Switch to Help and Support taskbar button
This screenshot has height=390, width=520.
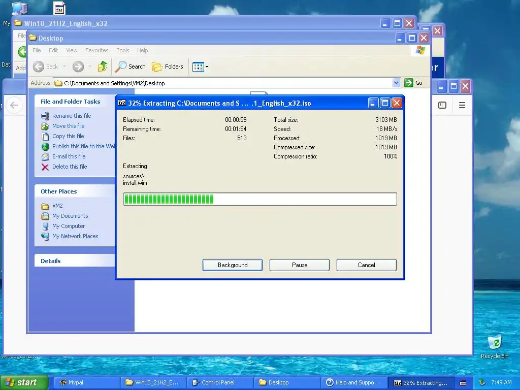(354, 382)
